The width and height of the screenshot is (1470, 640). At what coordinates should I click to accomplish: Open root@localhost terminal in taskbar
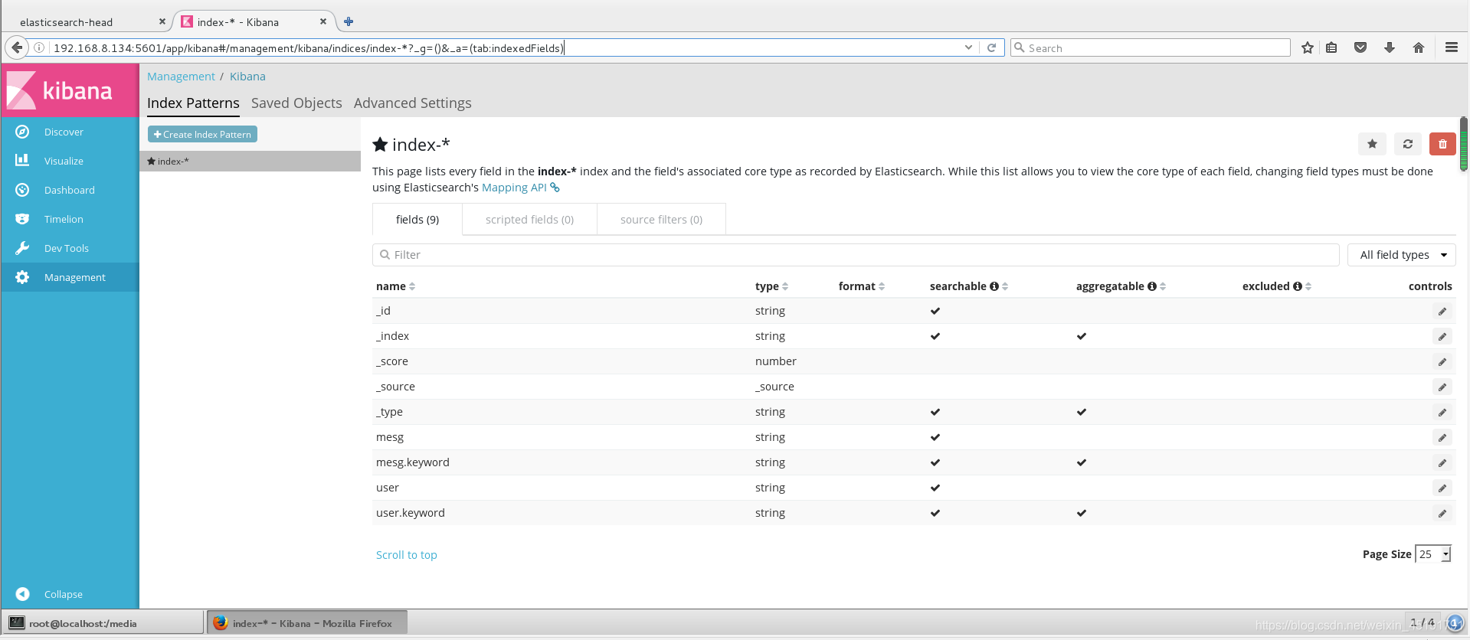click(x=103, y=623)
